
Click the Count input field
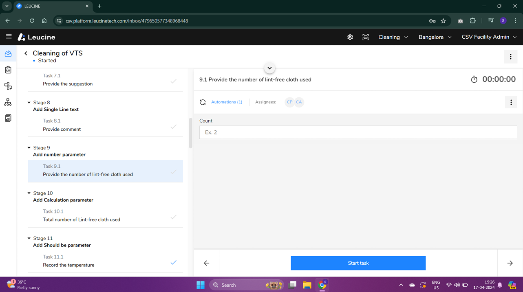coord(358,132)
